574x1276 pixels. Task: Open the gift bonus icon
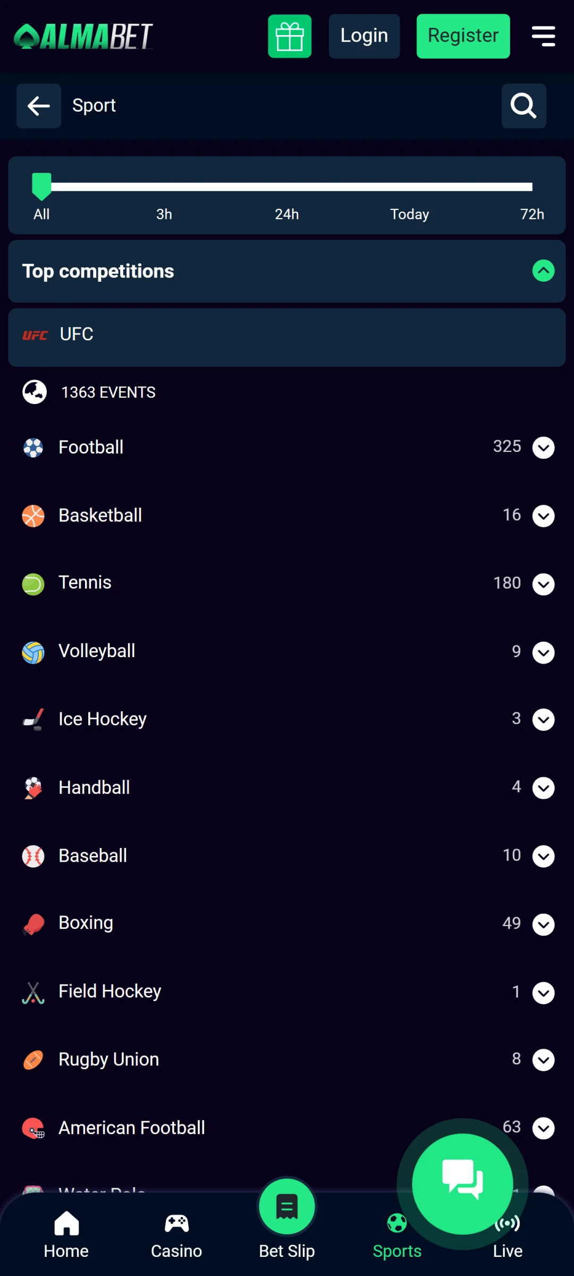tap(290, 36)
